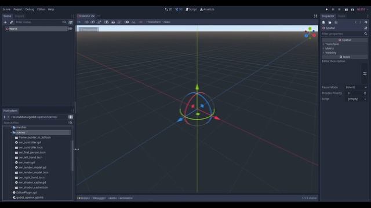Screen dimensions: 371x208
Task: Open Inspector object history
Action: (366, 22)
